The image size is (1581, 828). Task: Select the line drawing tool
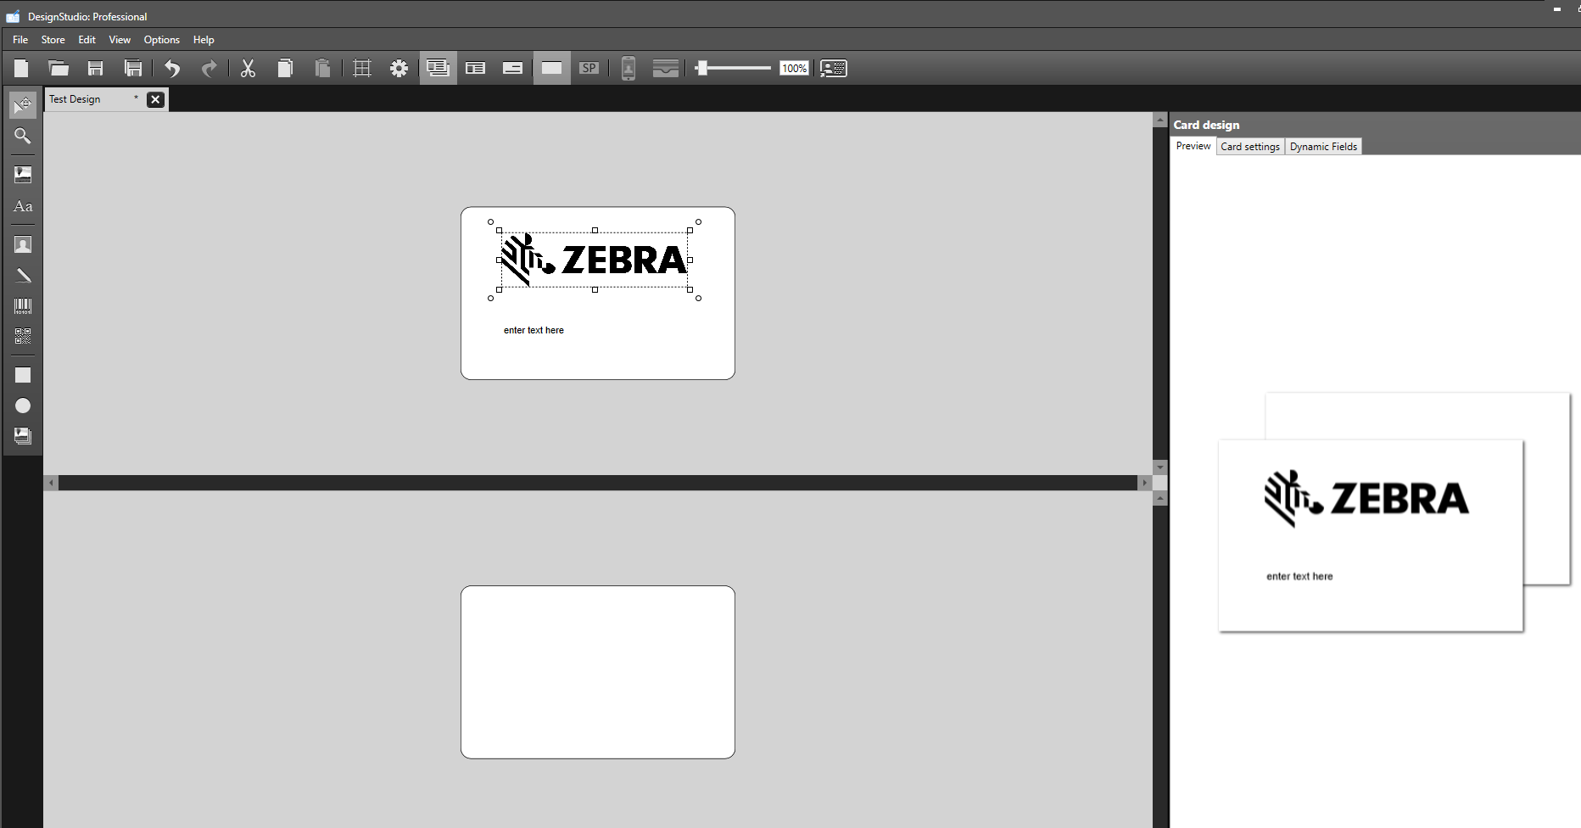pyautogui.click(x=23, y=276)
